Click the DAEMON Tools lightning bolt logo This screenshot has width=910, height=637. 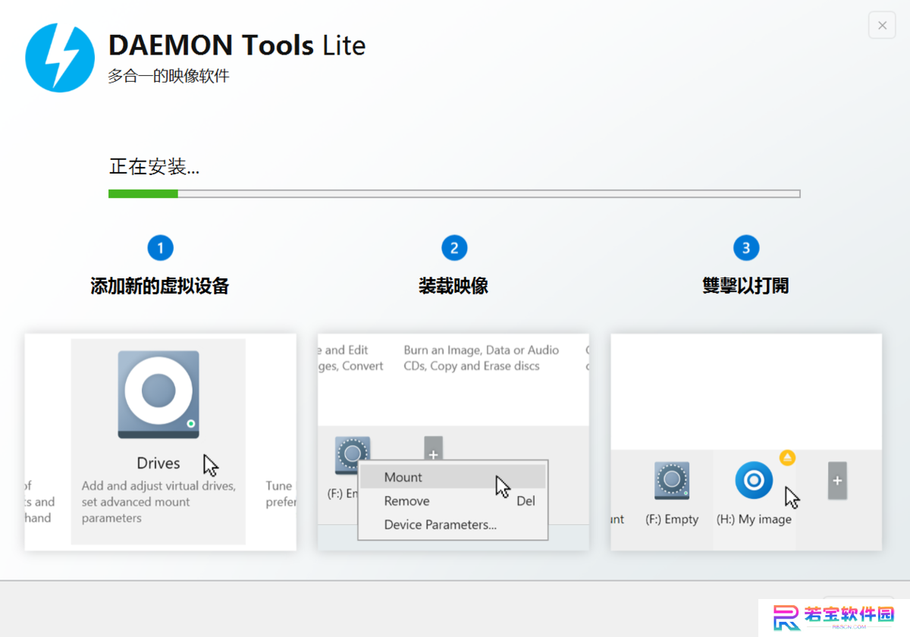(60, 58)
